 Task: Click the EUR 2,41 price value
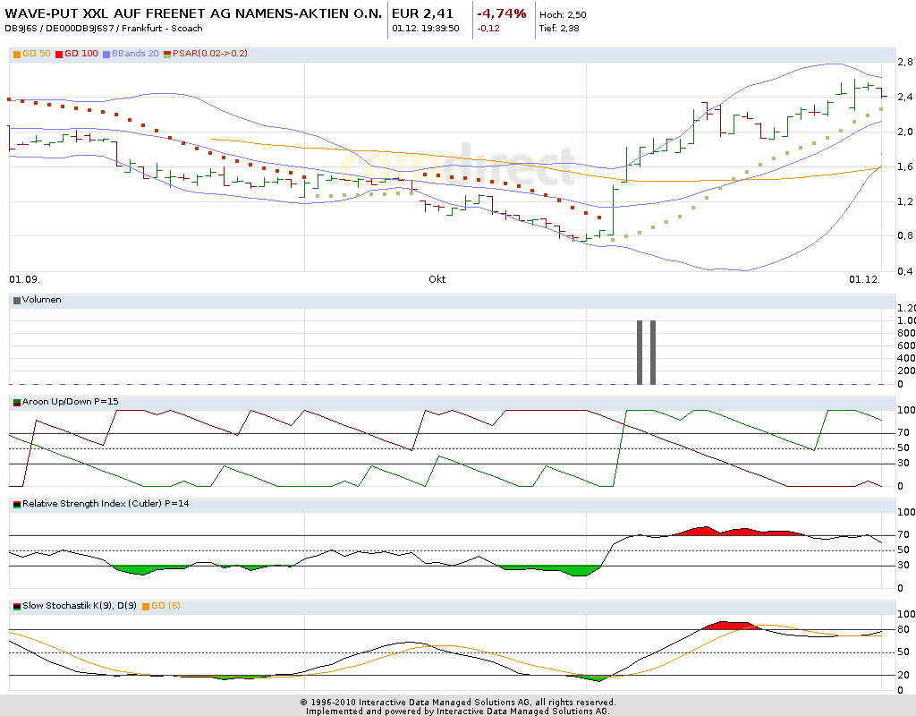click(422, 14)
